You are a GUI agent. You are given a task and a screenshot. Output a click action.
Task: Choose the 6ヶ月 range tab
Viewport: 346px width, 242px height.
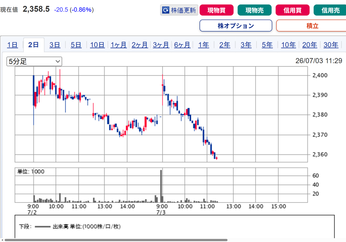[x=182, y=45]
